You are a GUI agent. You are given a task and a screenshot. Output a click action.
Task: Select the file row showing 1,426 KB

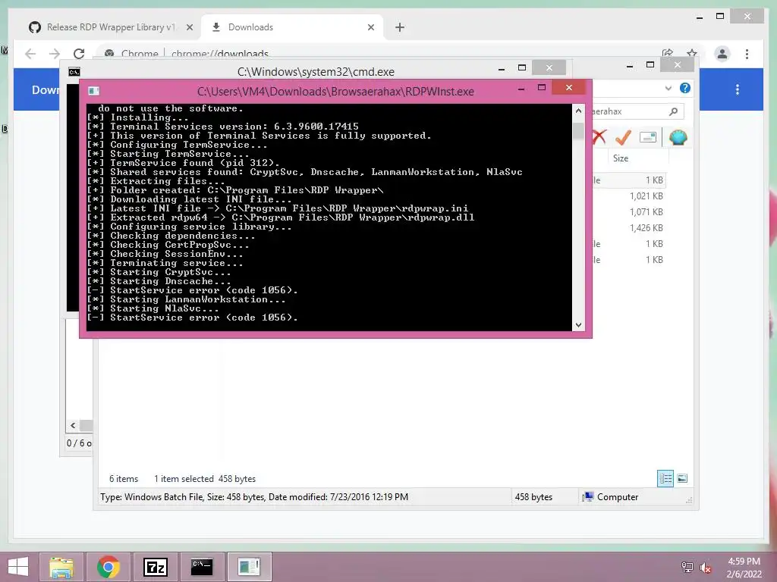click(629, 227)
